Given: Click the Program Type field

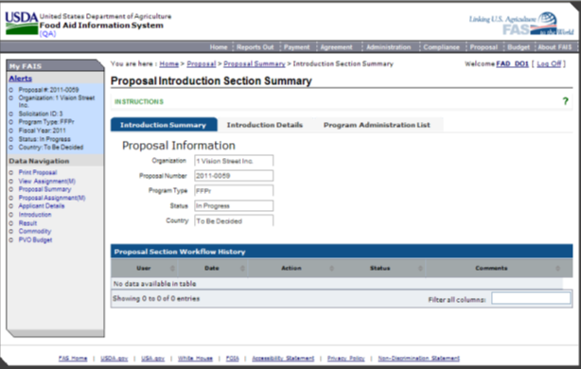Looking at the screenshot, I should (234, 191).
